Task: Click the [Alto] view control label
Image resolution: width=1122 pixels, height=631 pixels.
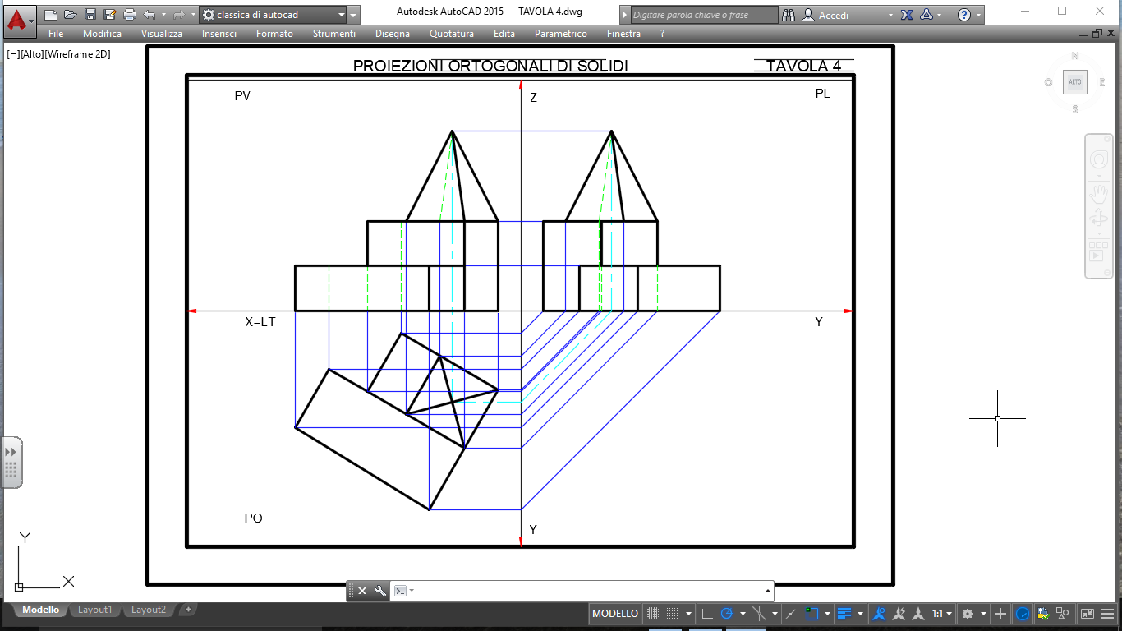Action: pos(32,54)
